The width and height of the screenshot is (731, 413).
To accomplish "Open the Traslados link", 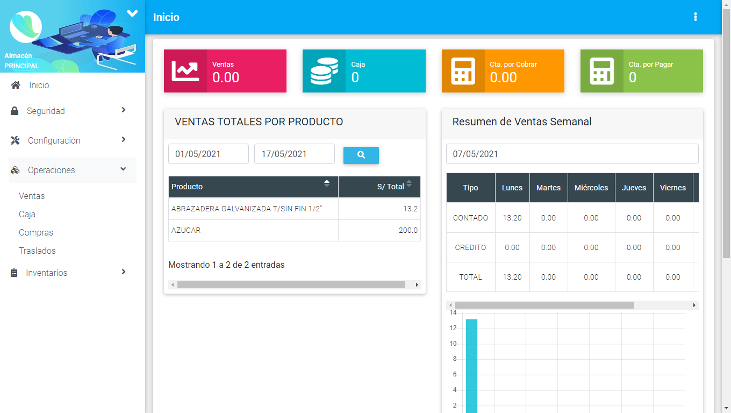I will click(37, 251).
